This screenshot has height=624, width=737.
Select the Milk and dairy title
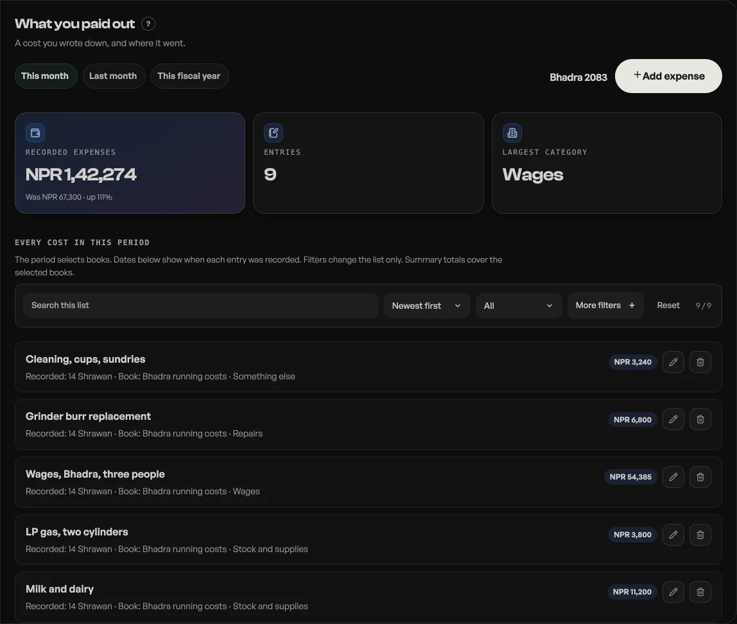click(60, 589)
